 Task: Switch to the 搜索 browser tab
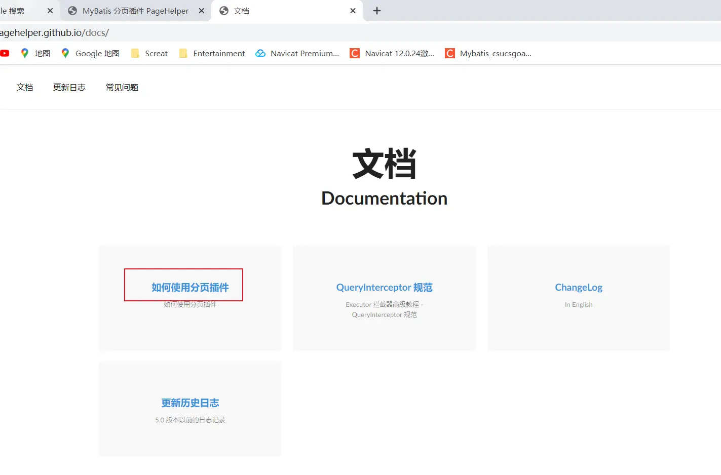pyautogui.click(x=28, y=11)
